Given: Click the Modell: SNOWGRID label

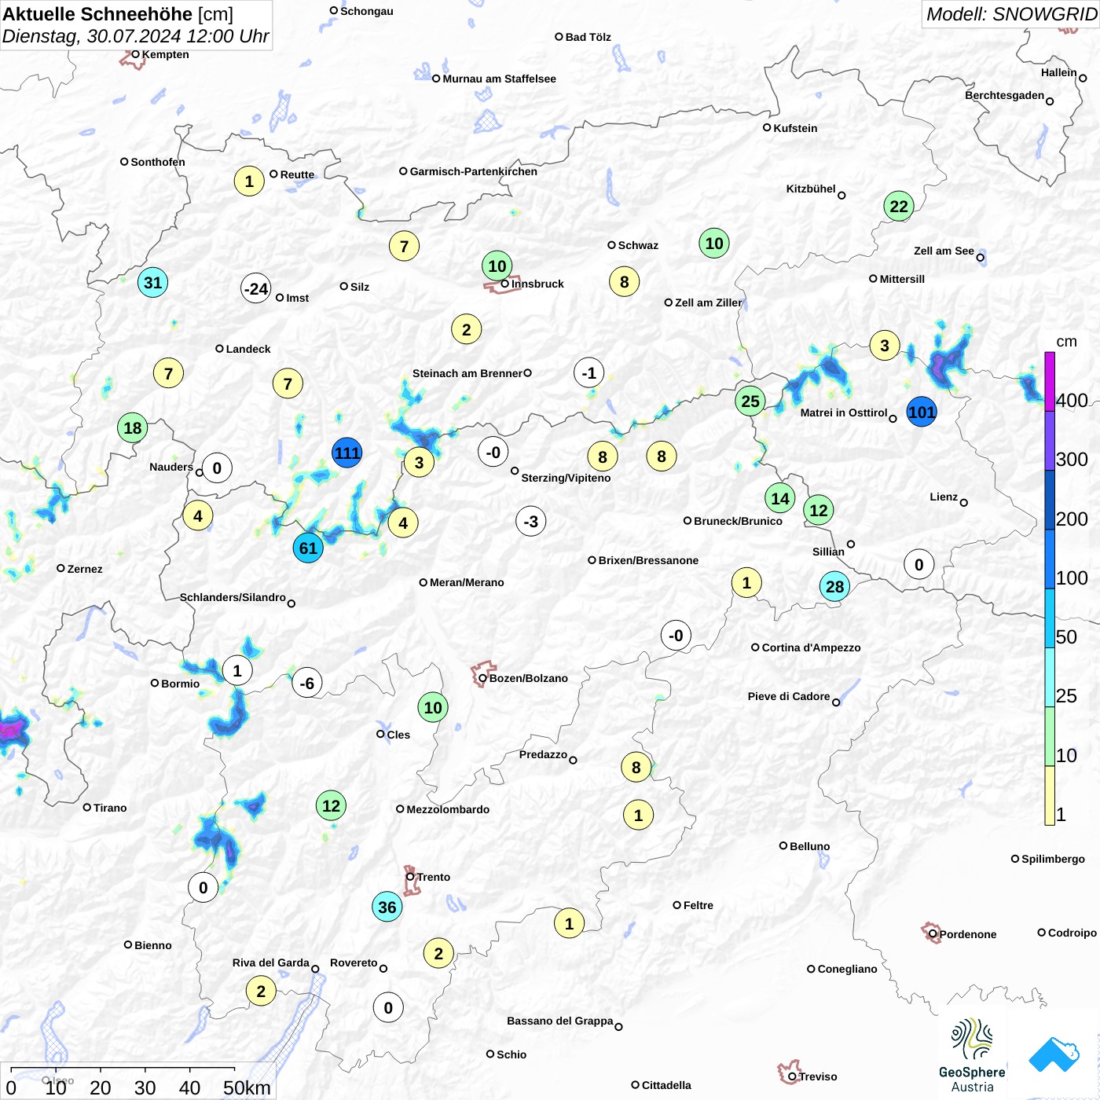Looking at the screenshot, I should (x=1011, y=14).
